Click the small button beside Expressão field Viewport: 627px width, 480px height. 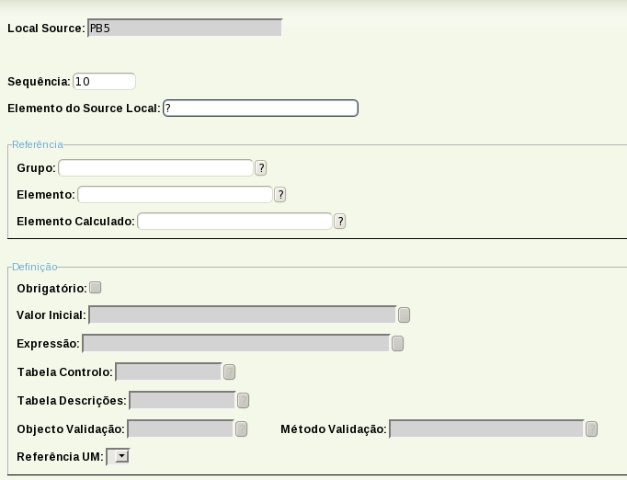point(397,344)
